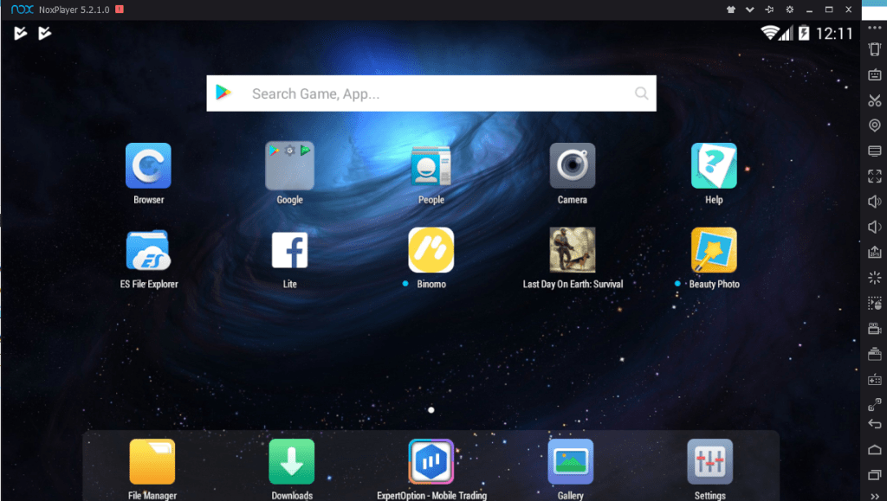The height and width of the screenshot is (501, 887).
Task: Show recent apps from the sidebar
Action: (875, 475)
